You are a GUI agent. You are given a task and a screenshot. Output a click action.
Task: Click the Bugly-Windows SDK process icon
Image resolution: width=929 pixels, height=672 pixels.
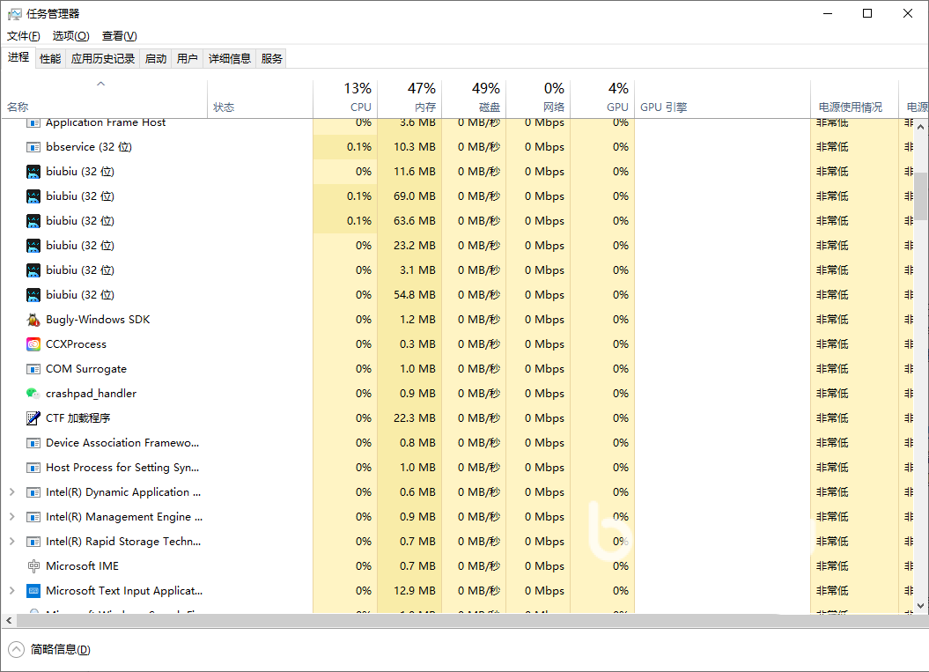click(33, 320)
